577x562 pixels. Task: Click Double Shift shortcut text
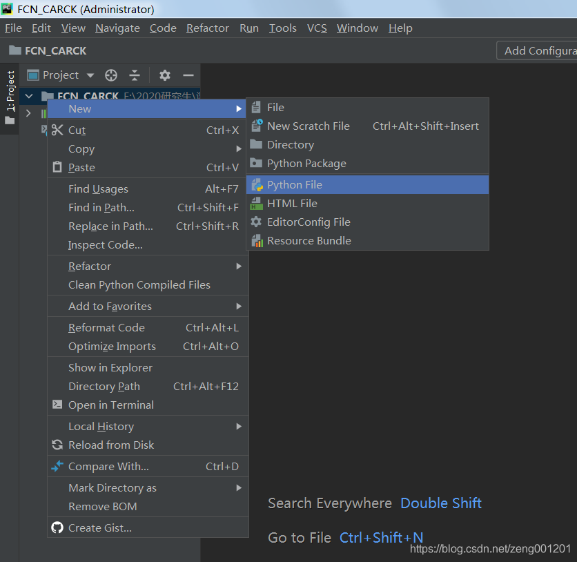[441, 503]
